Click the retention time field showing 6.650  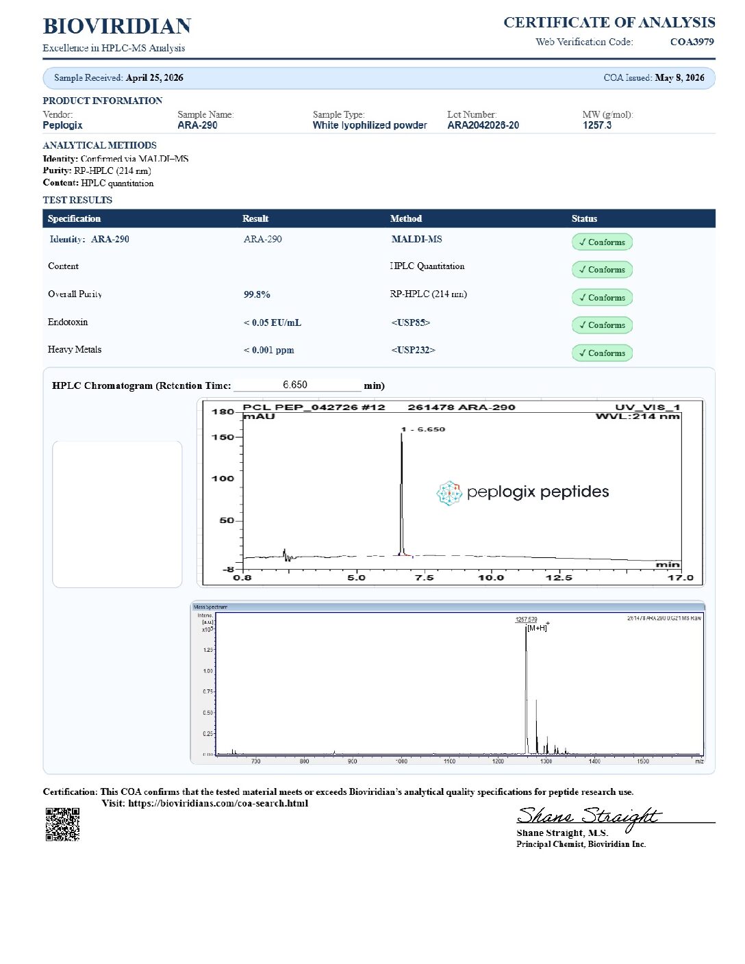(296, 385)
